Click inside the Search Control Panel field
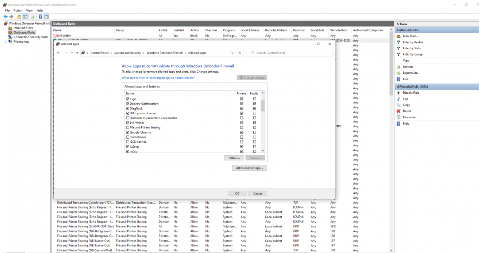 289,53
